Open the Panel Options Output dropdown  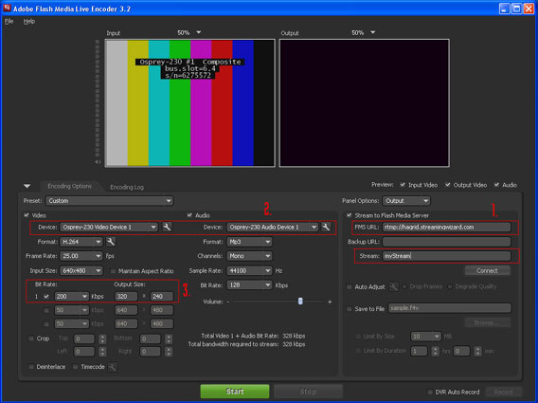tap(406, 201)
